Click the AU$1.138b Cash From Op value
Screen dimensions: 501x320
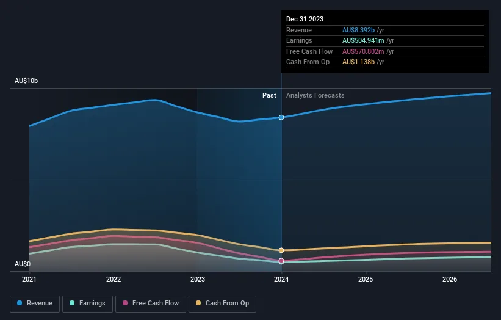358,62
